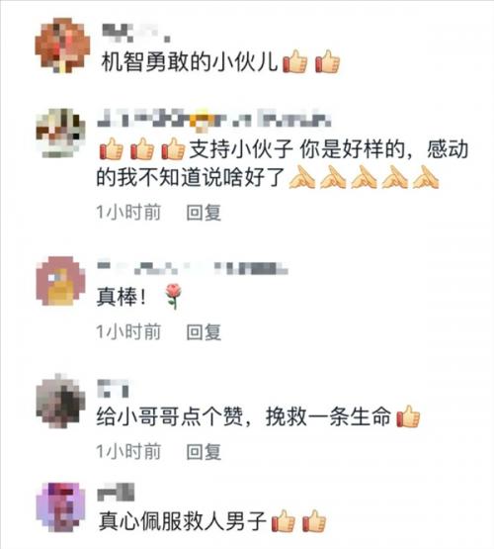The image size is (494, 549).
Task: Click first thumbs-up after '机智勇敢的小伙儿'
Action: (295, 61)
